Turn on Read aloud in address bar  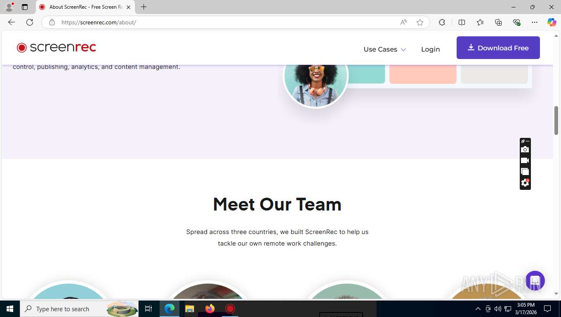403,22
